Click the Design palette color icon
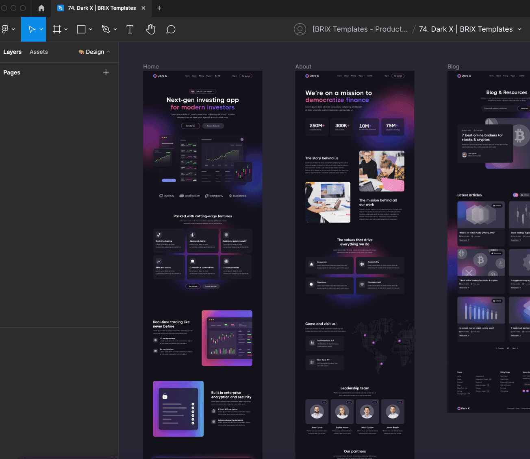The height and width of the screenshot is (459, 530). (81, 52)
